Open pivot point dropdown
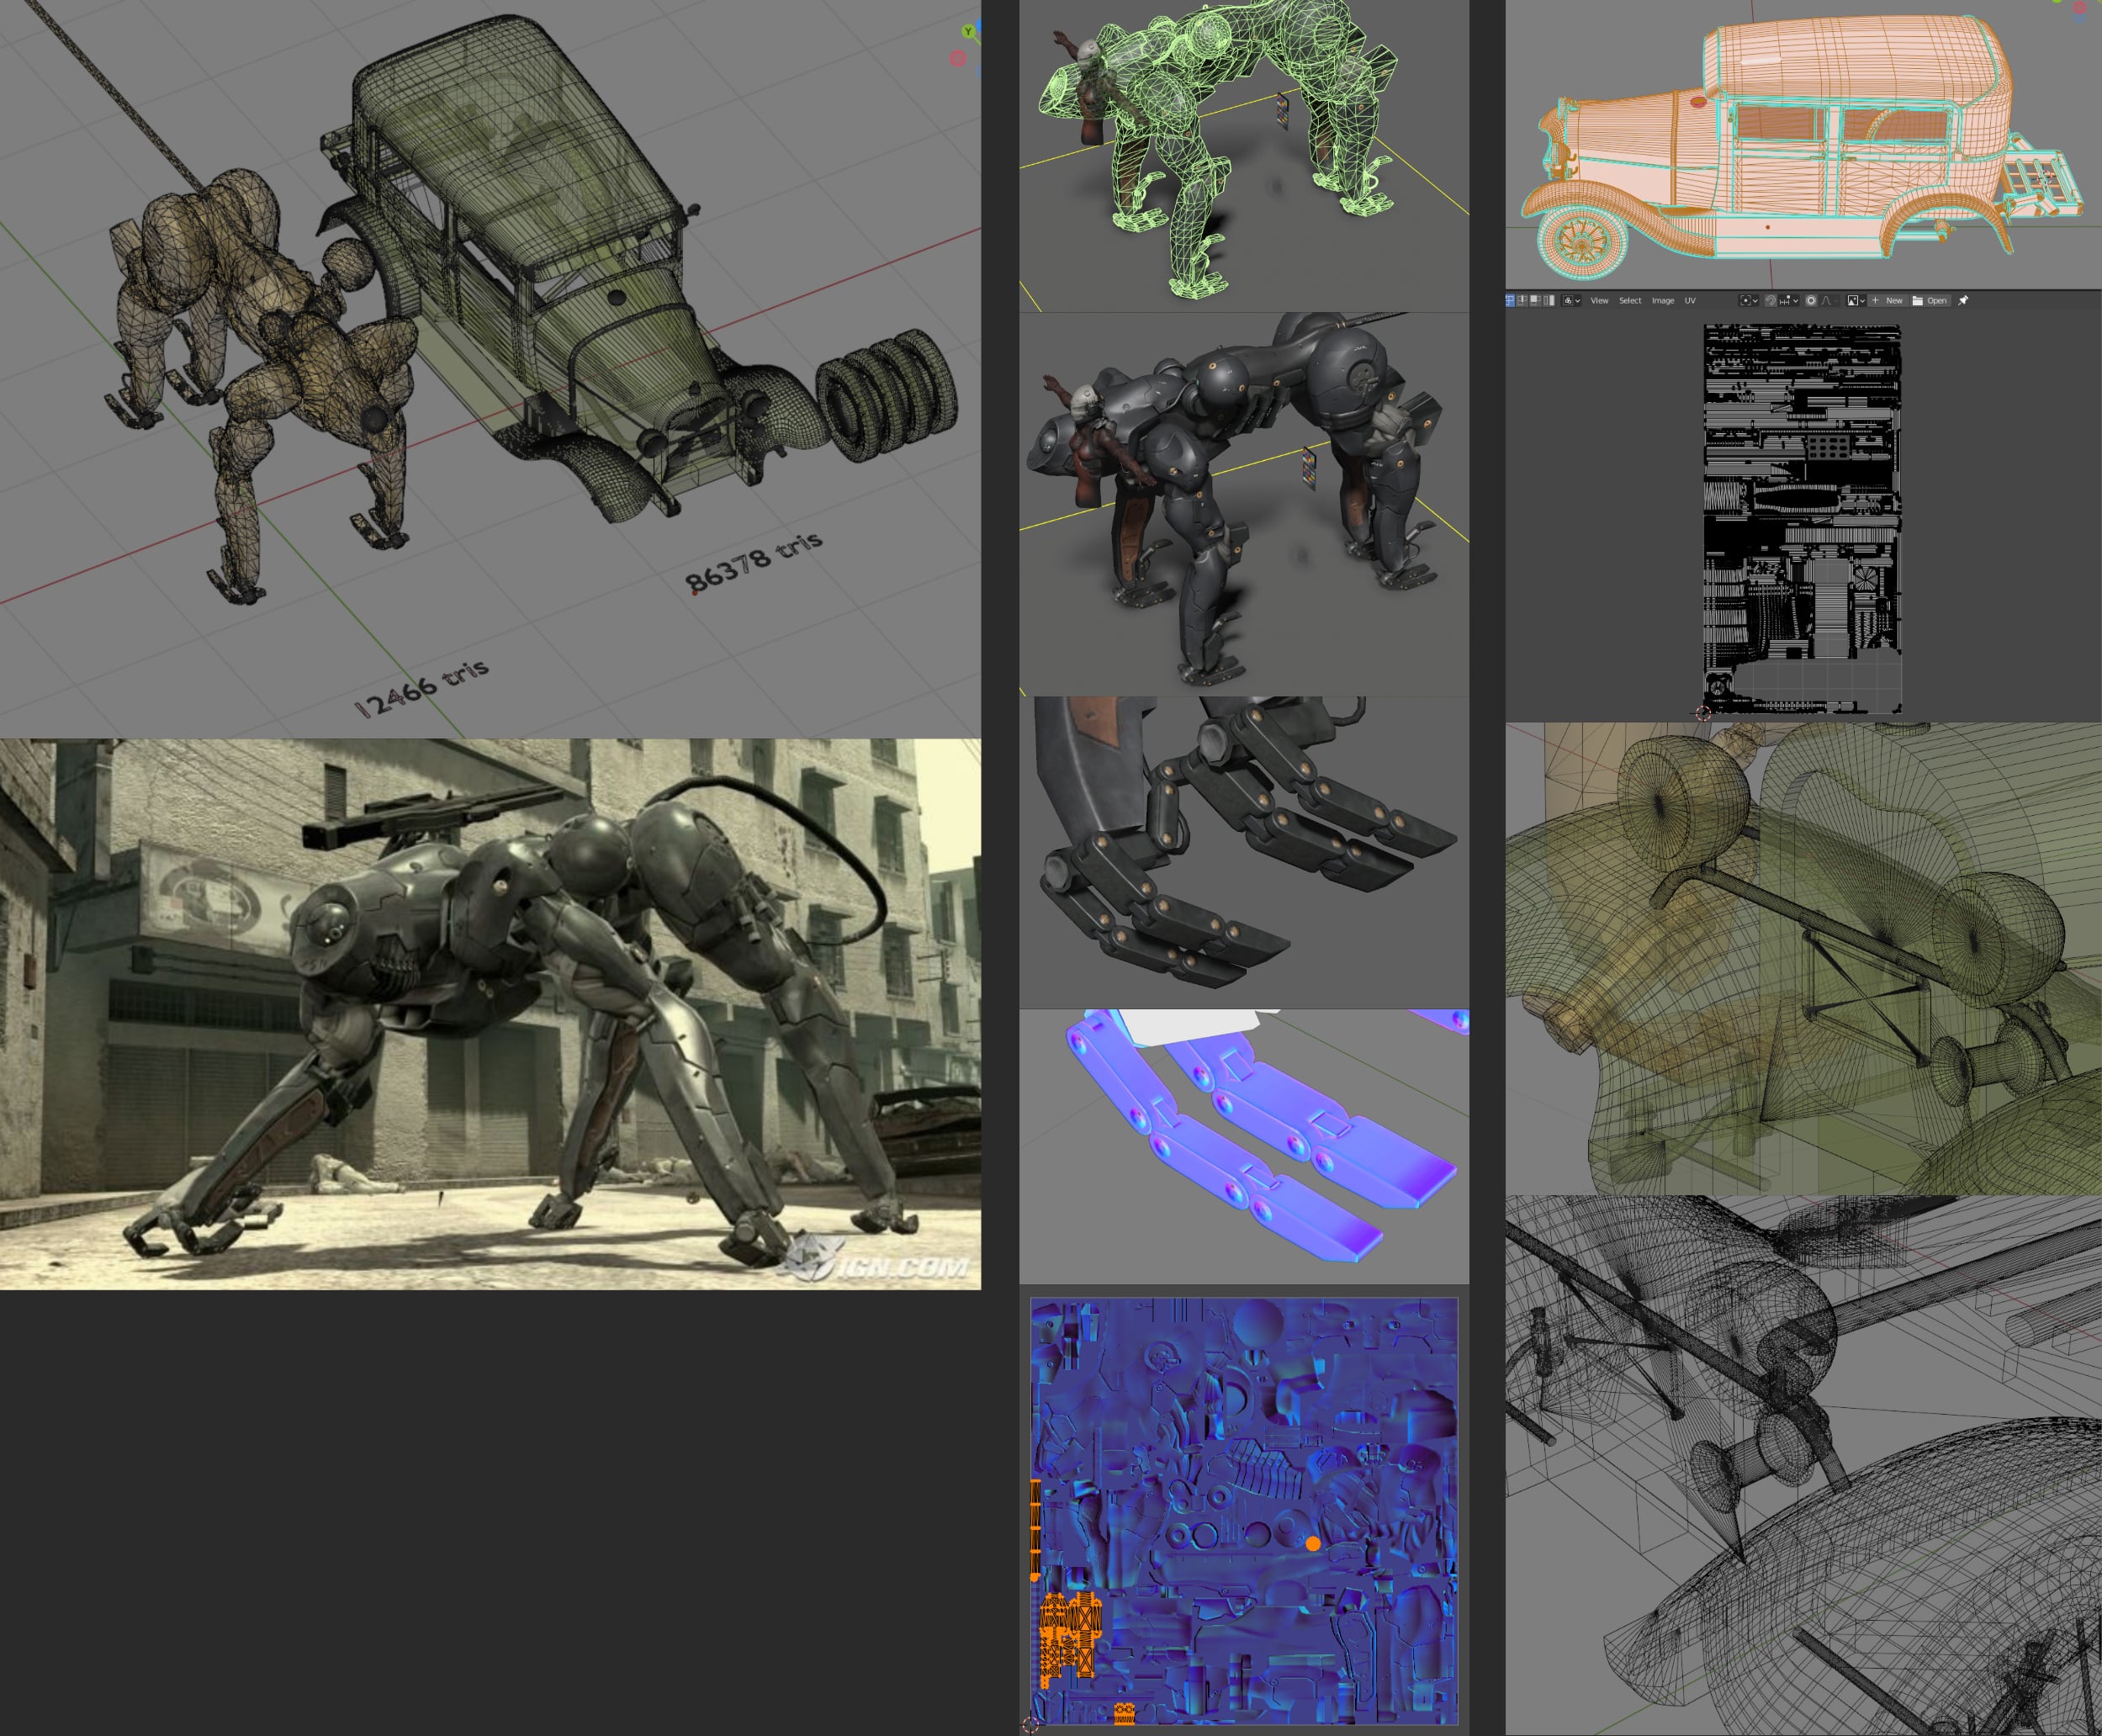The image size is (2102, 1736). (x=1749, y=301)
